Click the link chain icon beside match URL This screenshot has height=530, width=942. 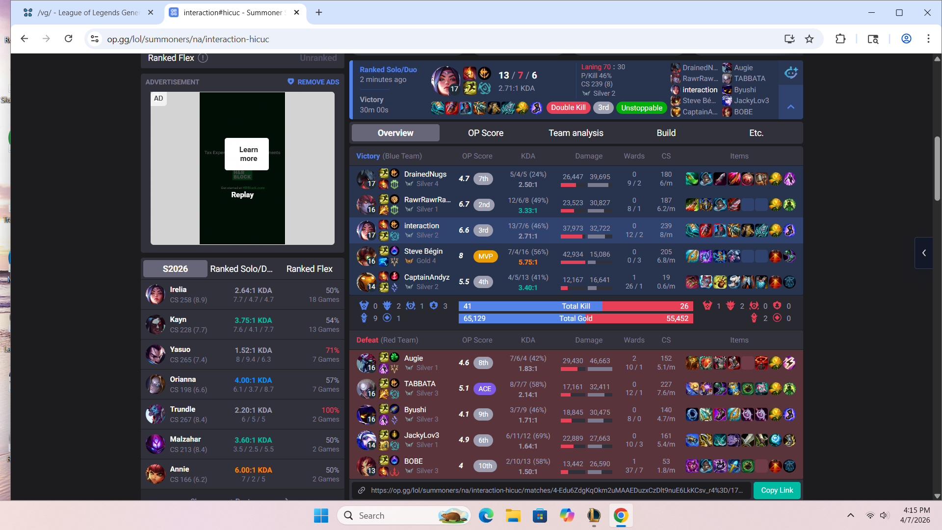tap(362, 490)
